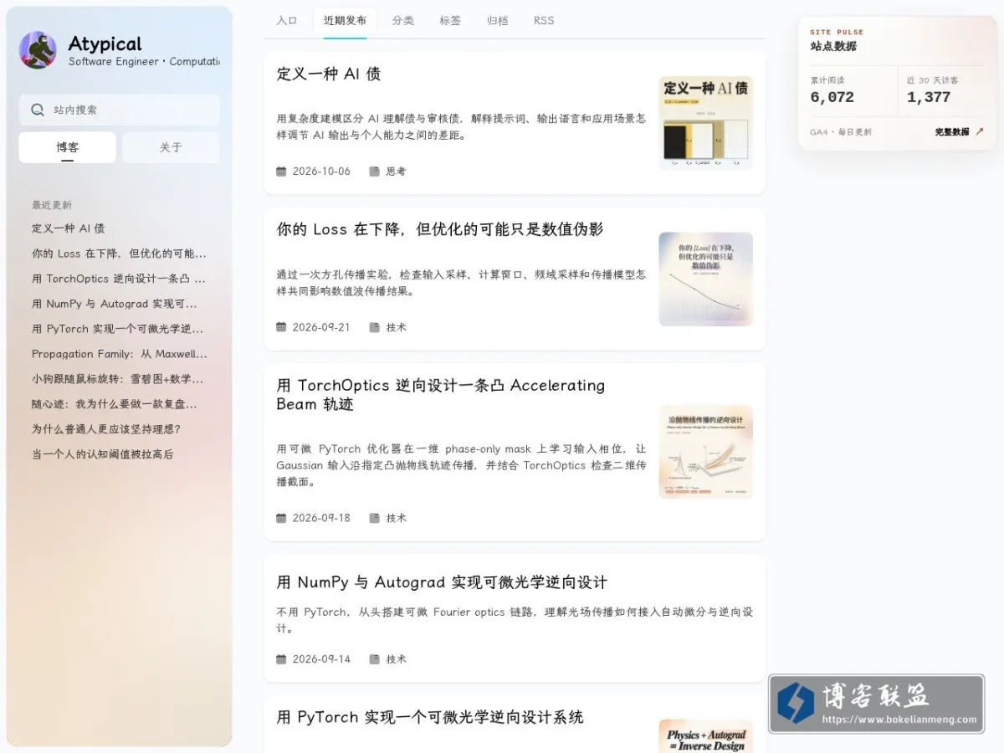1004x753 pixels.
Task: Open sidebar link 用 PyTorch 实现一个可微光学逆
Action: click(x=118, y=329)
